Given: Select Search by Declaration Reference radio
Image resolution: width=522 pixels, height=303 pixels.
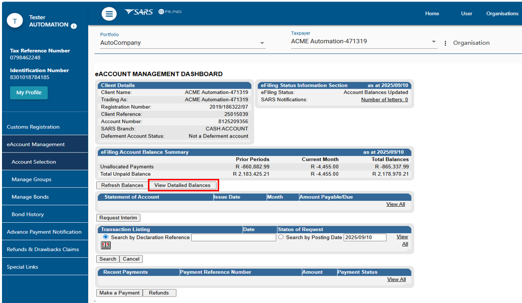Looking at the screenshot, I should [106, 237].
